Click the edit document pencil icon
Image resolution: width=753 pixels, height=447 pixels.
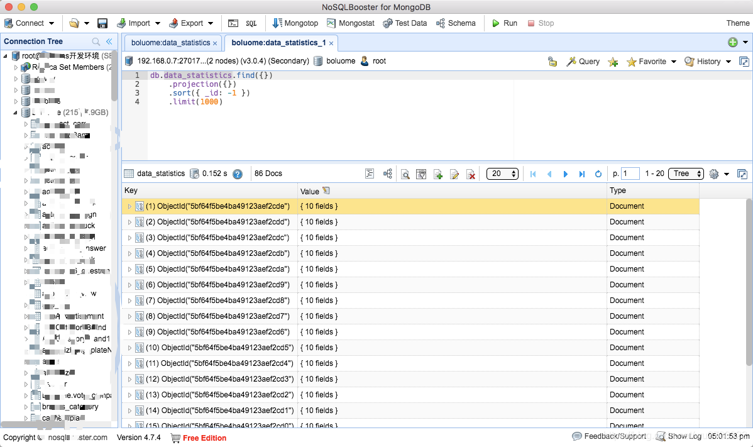tap(454, 174)
